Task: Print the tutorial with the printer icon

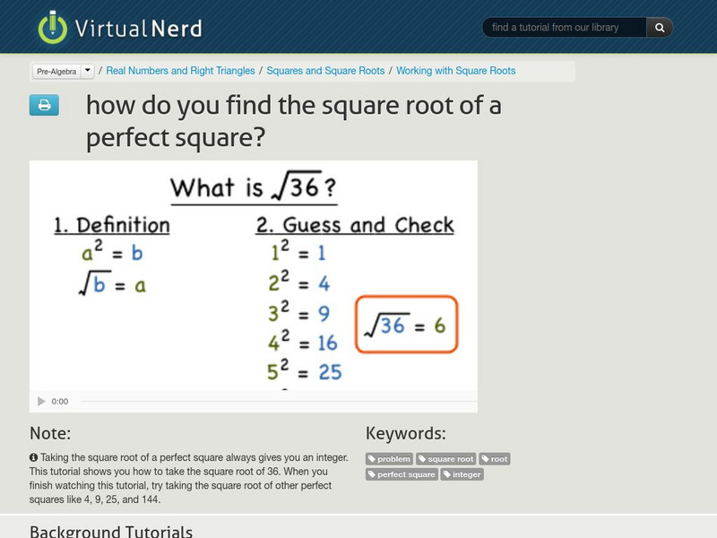Action: click(x=43, y=106)
